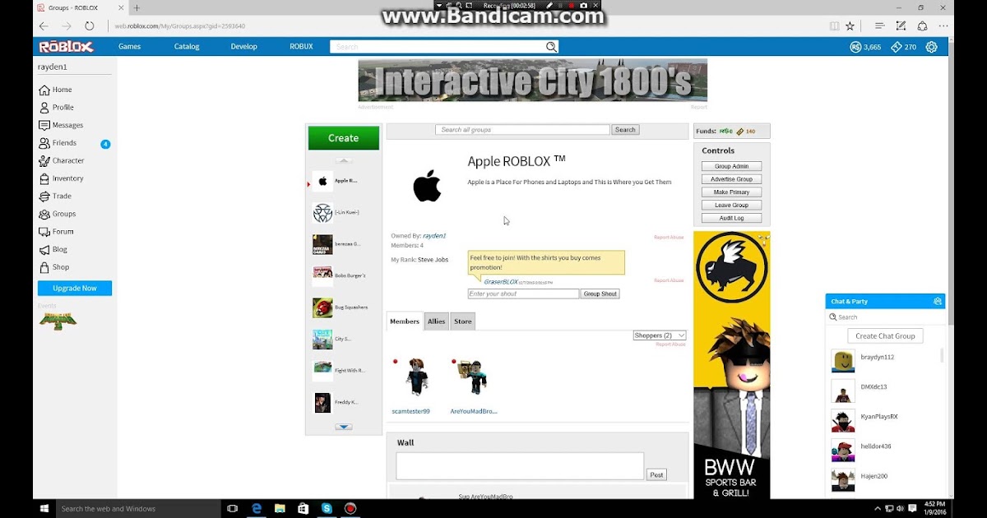
Task: Open the Edge Hub icon
Action: [879, 25]
